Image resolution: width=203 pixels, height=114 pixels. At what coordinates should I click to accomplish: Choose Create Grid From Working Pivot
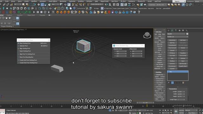[33, 60]
